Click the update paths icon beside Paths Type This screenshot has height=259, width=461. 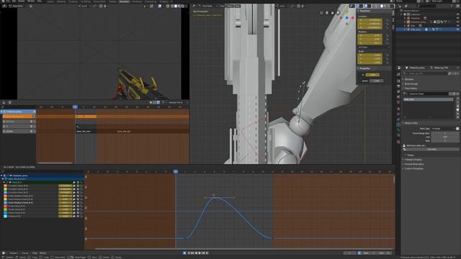point(457,129)
